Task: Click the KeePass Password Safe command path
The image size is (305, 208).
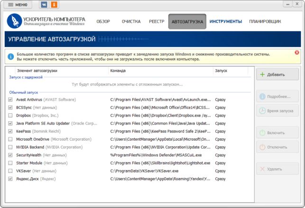Action: (160, 131)
